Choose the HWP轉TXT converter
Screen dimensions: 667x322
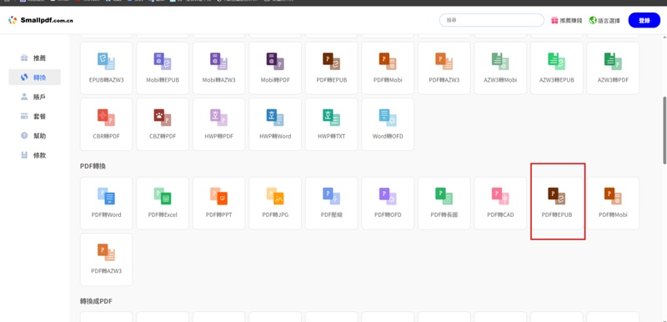331,124
